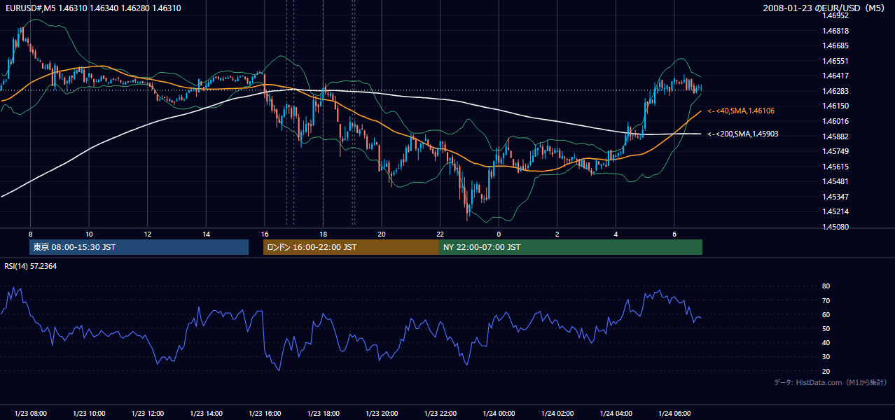This screenshot has width=895, height=420.
Task: Click the 1/23 22:00 date label
Action: pyautogui.click(x=440, y=413)
